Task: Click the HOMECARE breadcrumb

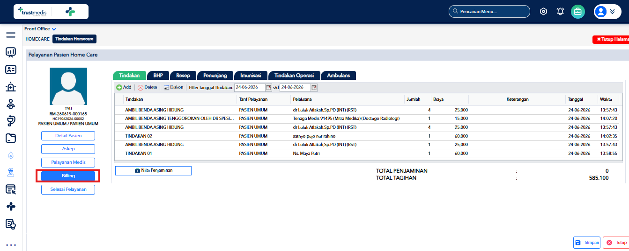Action: tap(37, 39)
